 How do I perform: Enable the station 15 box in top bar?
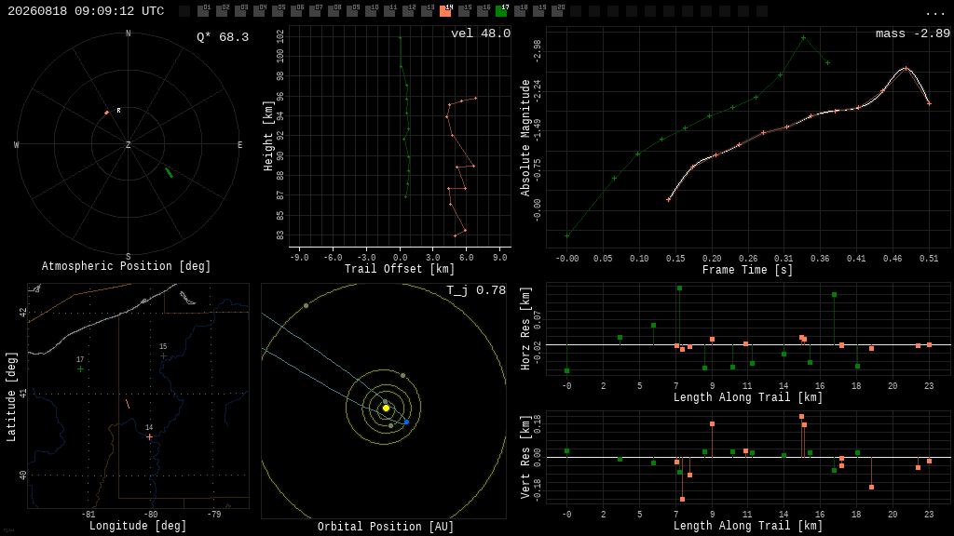[x=464, y=11]
